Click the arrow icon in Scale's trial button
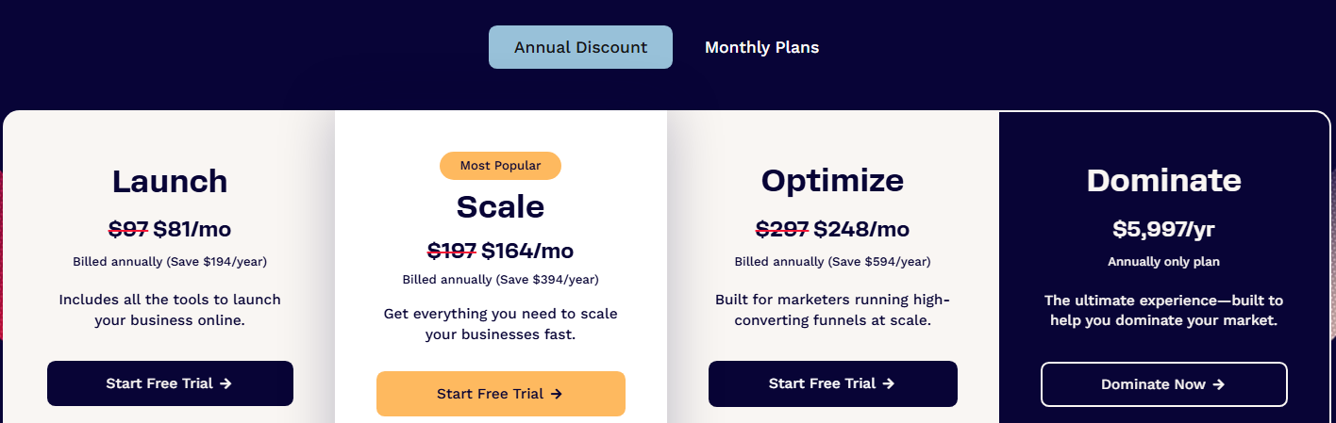The height and width of the screenshot is (423, 1336). (557, 394)
